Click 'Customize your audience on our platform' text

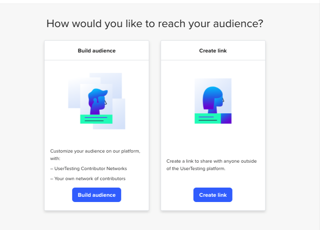click(95, 151)
